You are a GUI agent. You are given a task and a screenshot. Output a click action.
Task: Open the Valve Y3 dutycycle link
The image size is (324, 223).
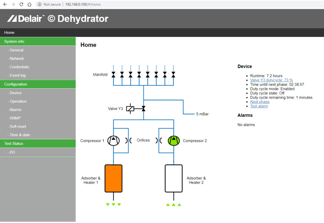click(271, 80)
